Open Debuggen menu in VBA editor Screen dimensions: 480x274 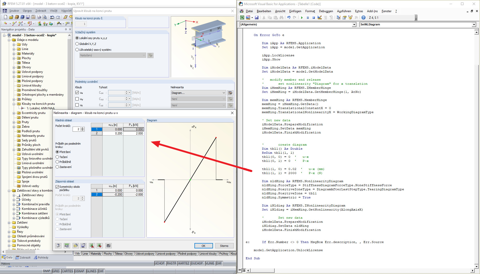tap(326, 11)
